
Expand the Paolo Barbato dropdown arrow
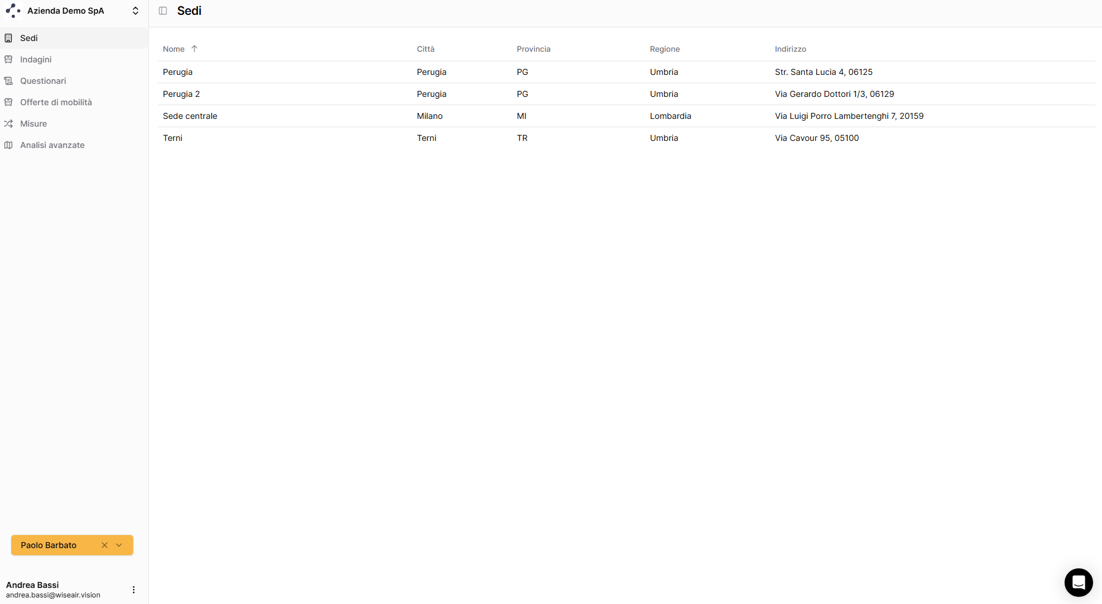click(119, 545)
